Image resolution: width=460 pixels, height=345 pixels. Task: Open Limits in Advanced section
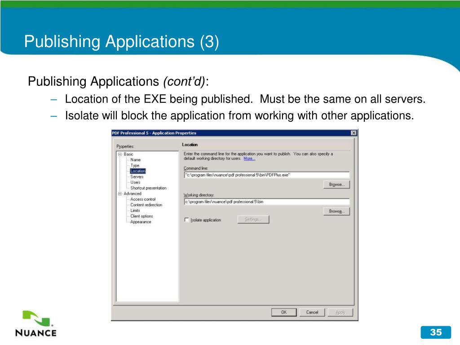click(135, 210)
